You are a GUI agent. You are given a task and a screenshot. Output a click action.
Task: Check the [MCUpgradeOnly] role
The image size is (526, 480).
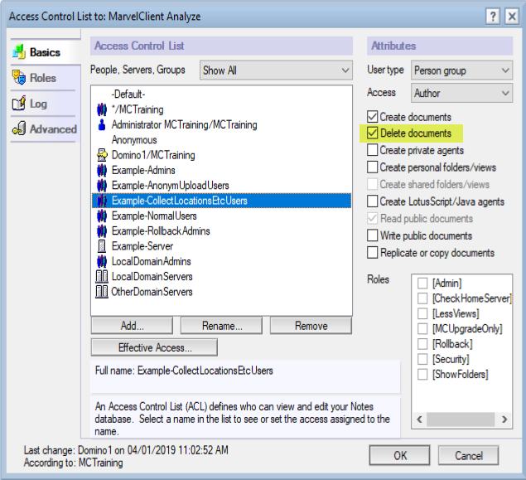pos(422,328)
